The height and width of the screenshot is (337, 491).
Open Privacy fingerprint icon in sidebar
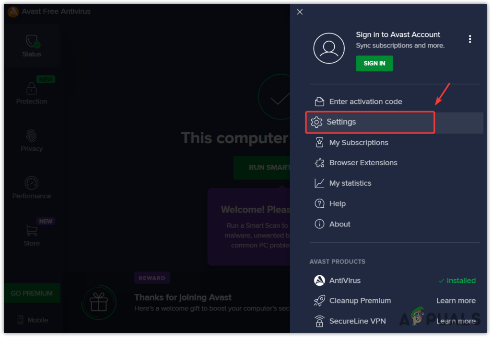point(31,136)
